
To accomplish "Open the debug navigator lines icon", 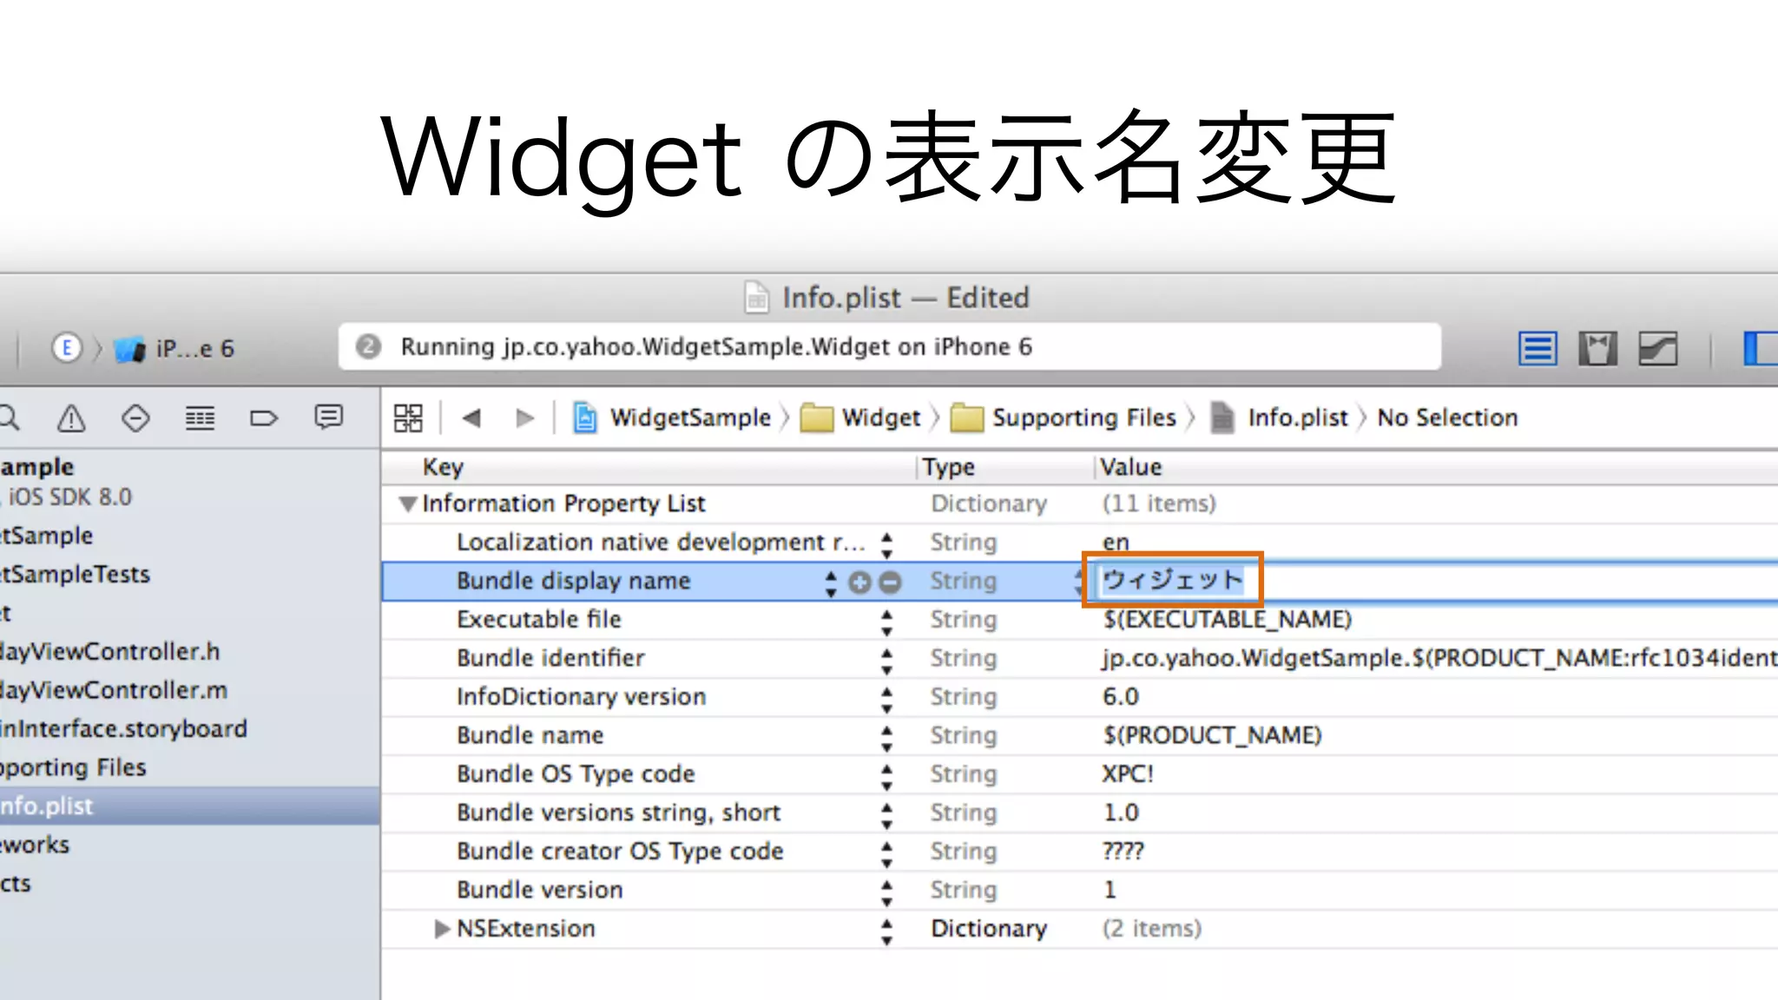I will point(200,418).
